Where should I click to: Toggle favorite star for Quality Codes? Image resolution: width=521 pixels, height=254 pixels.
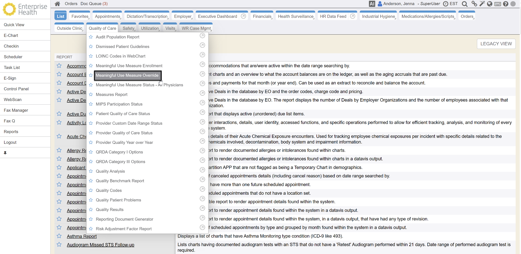coord(91,190)
